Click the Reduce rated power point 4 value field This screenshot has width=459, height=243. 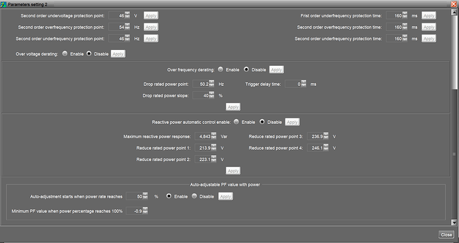(315, 148)
